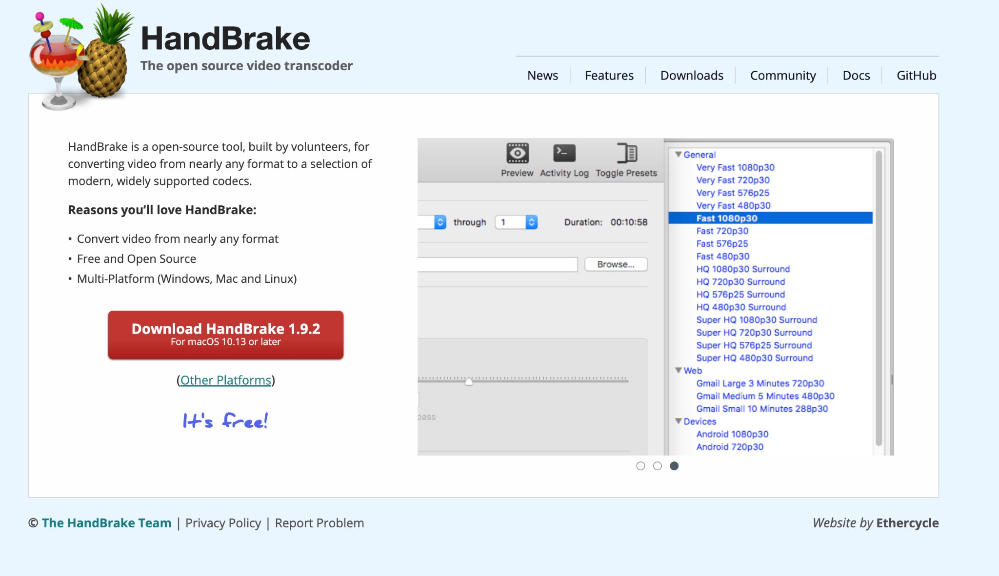The width and height of the screenshot is (999, 576).
Task: Select the Super HQ 1080p30 Surround preset
Action: 757,319
